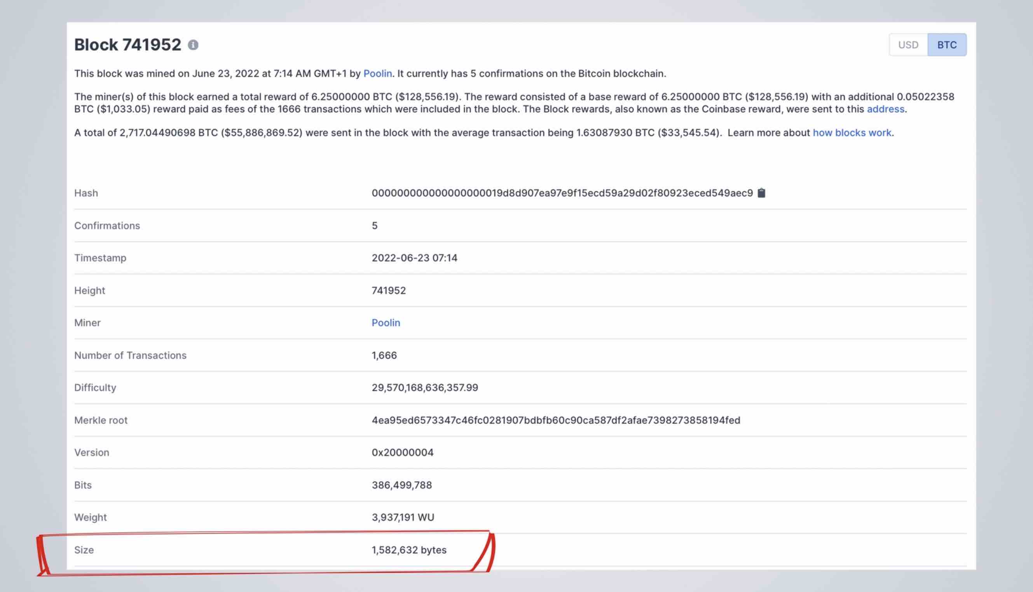1033x592 pixels.
Task: Open the coinbase reward address link
Action: 885,109
